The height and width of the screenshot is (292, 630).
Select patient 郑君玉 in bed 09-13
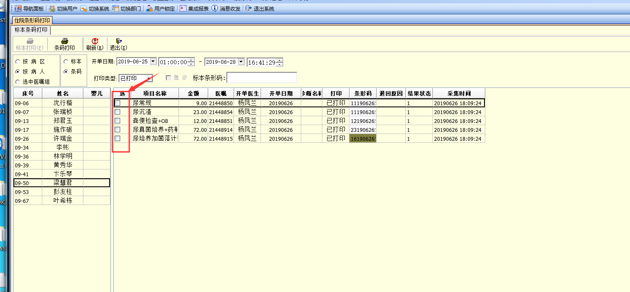click(62, 120)
